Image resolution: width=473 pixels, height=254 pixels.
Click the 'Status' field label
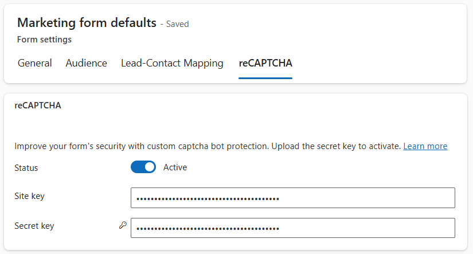(26, 168)
